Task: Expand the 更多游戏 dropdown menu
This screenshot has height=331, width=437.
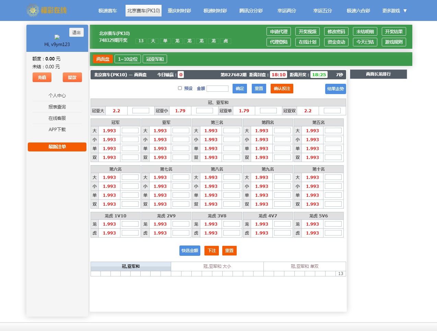Action: pos(394,11)
